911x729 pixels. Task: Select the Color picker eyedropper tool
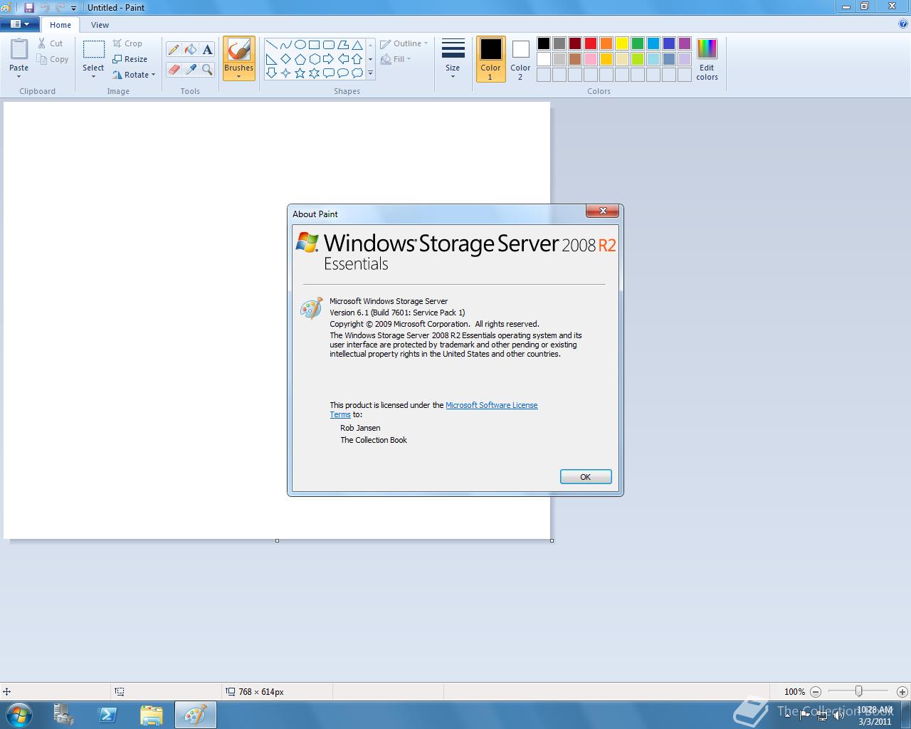tap(191, 69)
